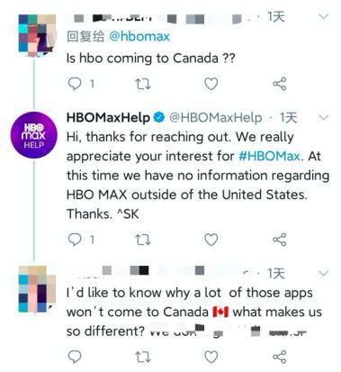The height and width of the screenshot is (372, 341).
Task: Open options chevron on HBOMaxHelp tweet
Action: point(323,117)
